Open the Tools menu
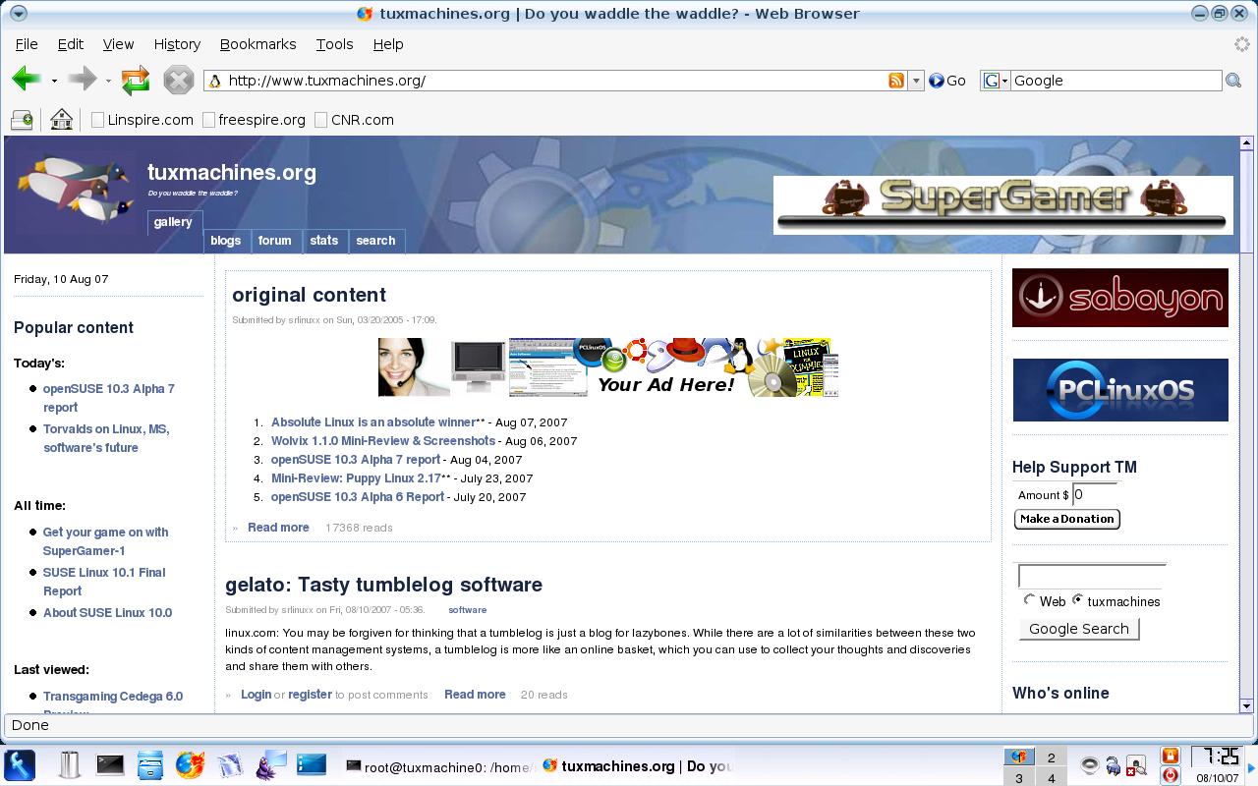 [334, 44]
